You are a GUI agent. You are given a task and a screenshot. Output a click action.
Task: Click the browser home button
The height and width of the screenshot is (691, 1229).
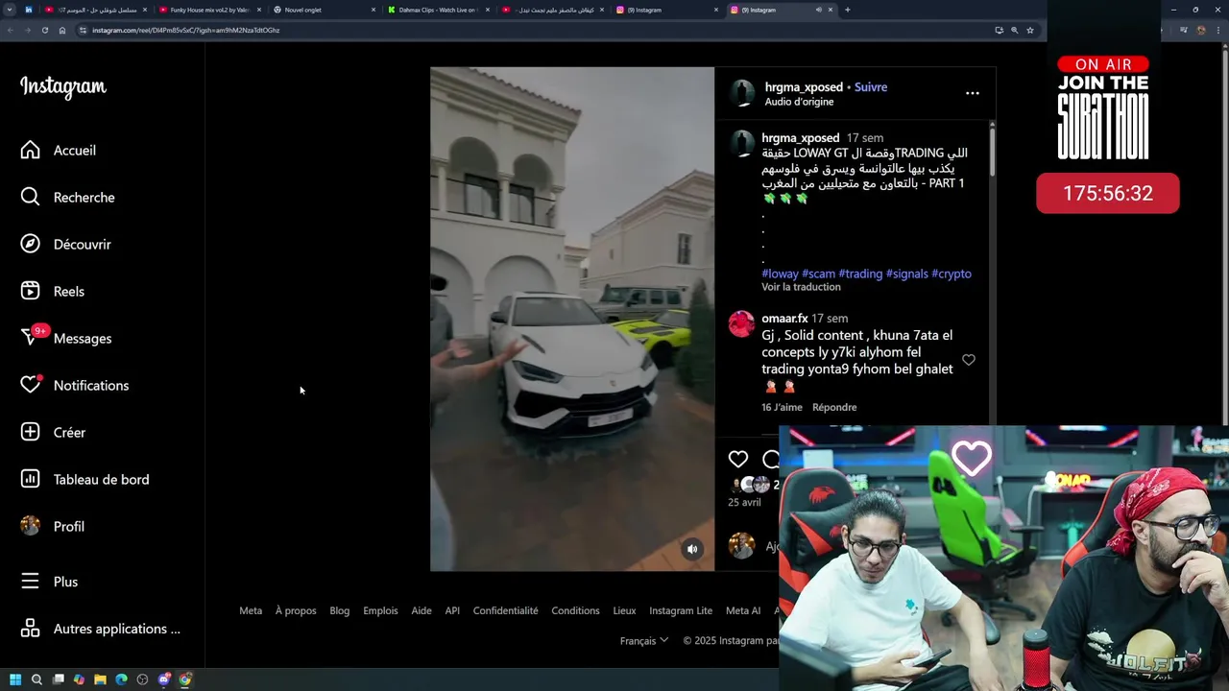point(62,30)
